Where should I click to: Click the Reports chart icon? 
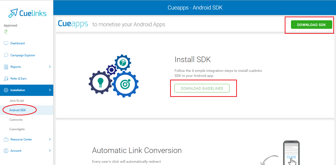(6, 67)
